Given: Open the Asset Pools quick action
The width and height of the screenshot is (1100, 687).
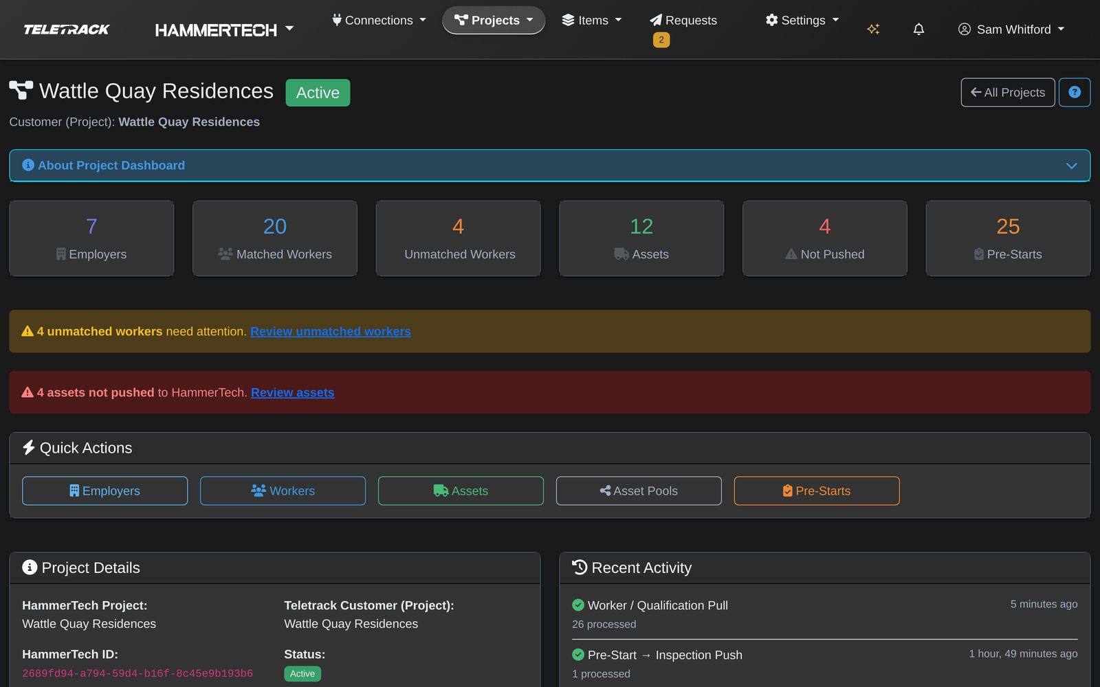Looking at the screenshot, I should pos(639,491).
